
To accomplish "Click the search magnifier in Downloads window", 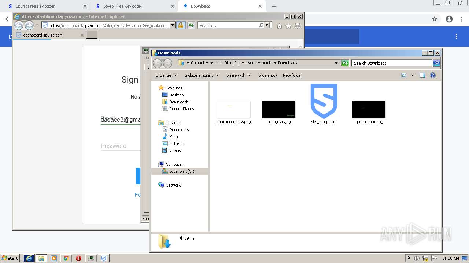I will point(436,63).
